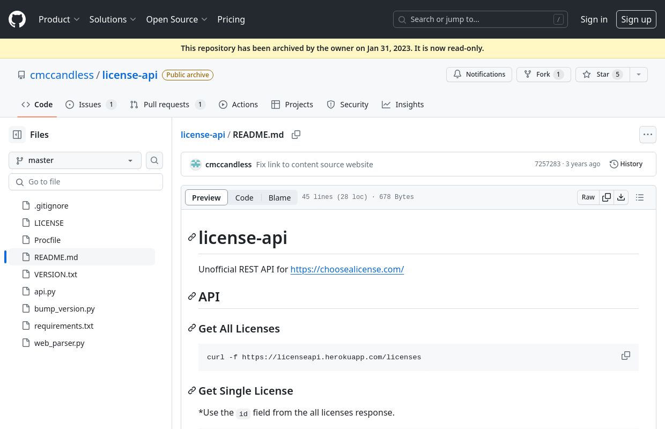Screen dimensions: 665x429
Task: Open the master branch dropdown
Action: coord(75,160)
